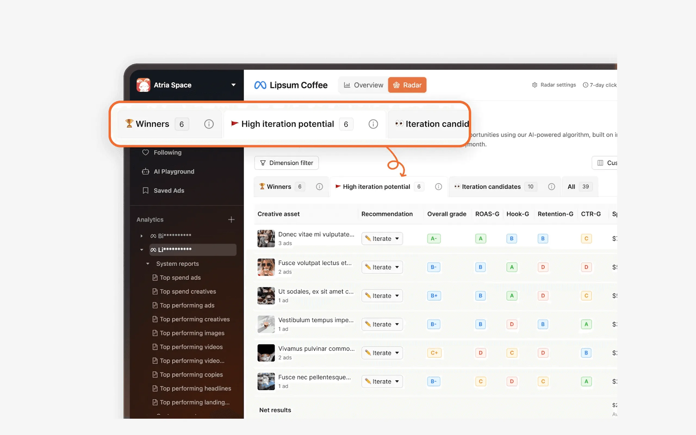Click the clock icon beside 7-day click
The height and width of the screenshot is (435, 696).
(585, 85)
